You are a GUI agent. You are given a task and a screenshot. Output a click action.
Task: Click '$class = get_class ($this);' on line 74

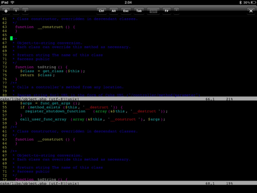pos(52,71)
